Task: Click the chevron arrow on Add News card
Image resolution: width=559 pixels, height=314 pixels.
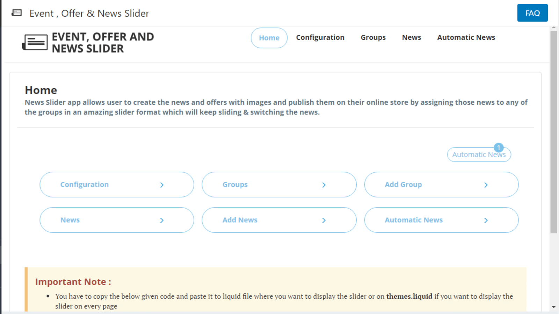Action: click(x=324, y=220)
